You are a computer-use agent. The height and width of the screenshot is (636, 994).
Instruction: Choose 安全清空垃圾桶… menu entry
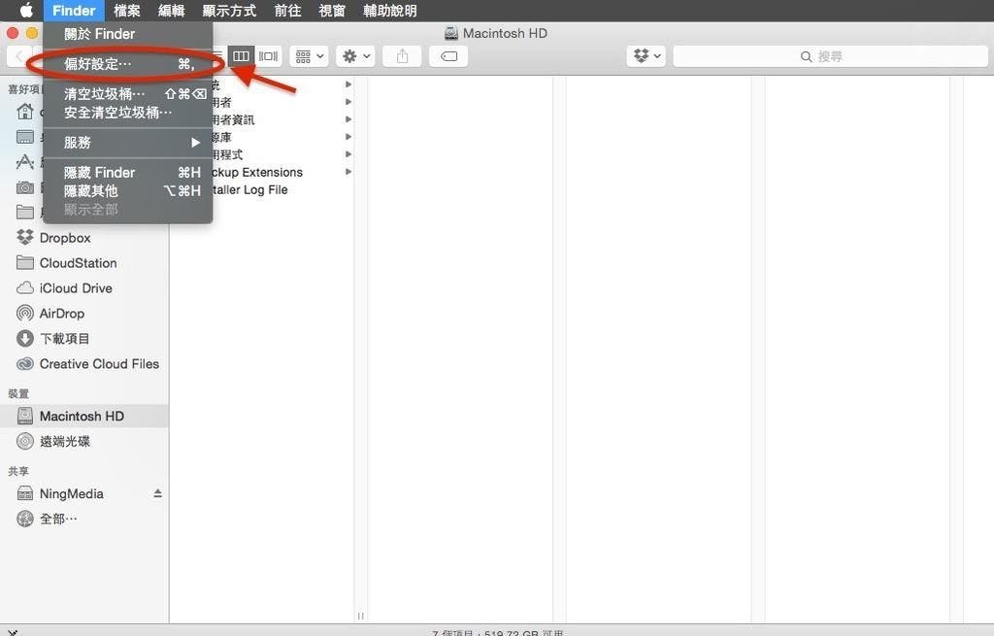click(128, 113)
